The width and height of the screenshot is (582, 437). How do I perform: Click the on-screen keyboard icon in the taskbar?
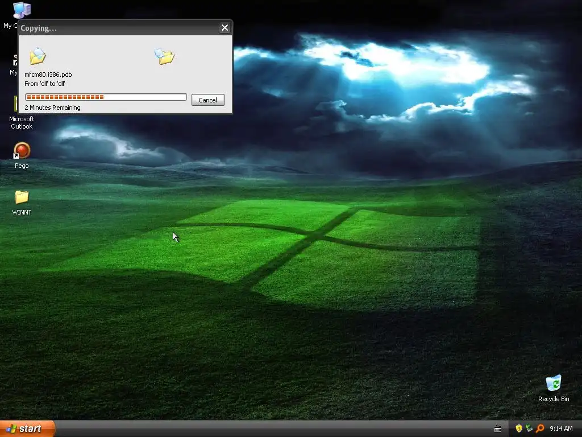[498, 429]
